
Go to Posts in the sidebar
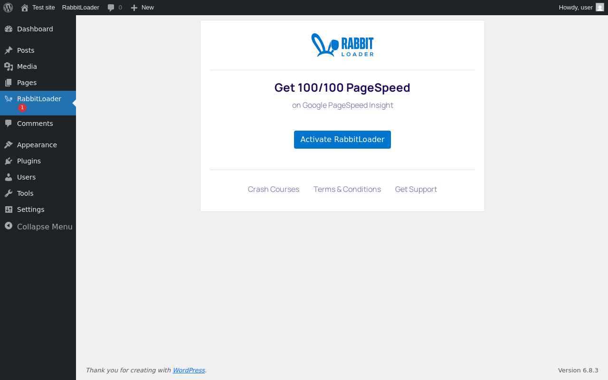38,50
